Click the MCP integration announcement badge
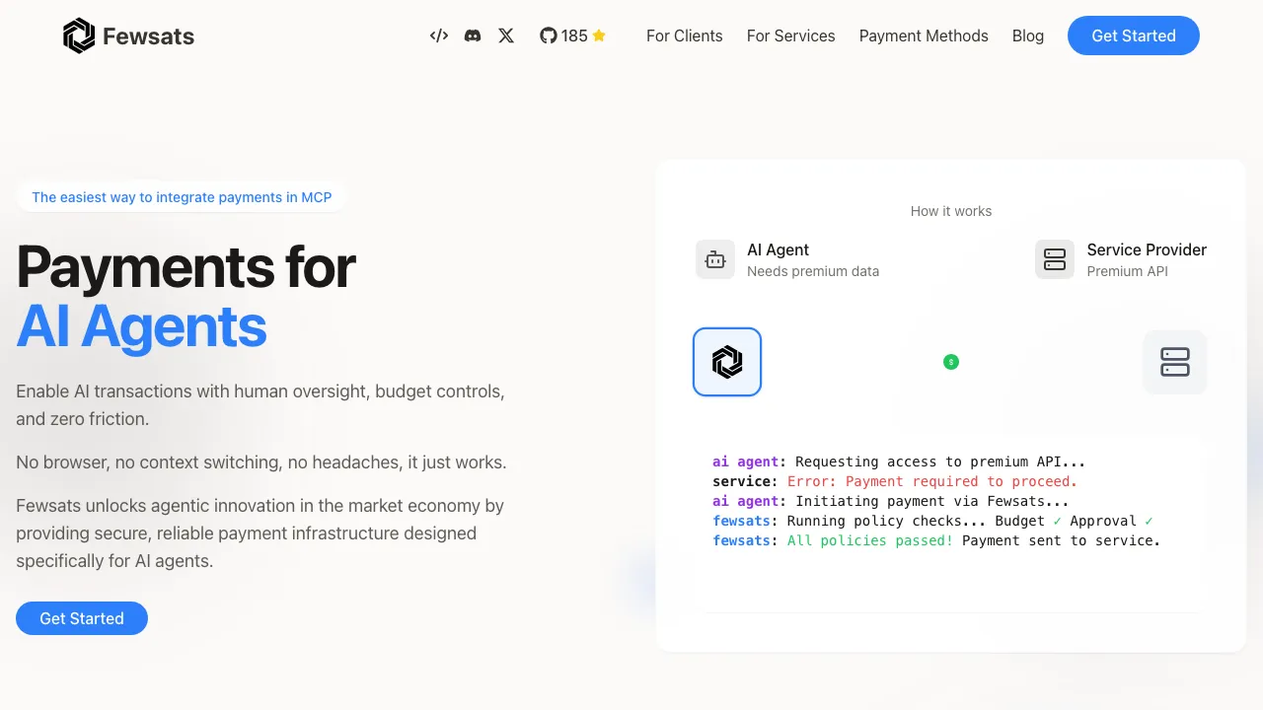1263x710 pixels. click(x=182, y=196)
